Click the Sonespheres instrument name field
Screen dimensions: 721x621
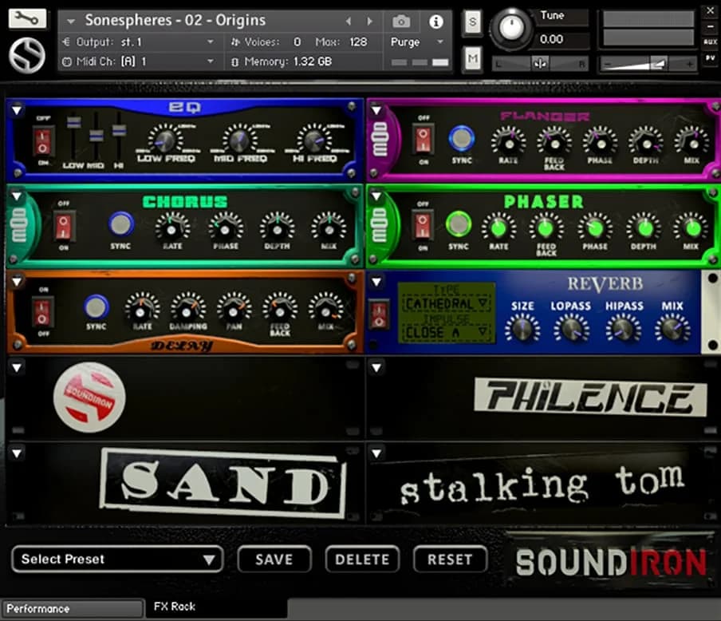175,20
